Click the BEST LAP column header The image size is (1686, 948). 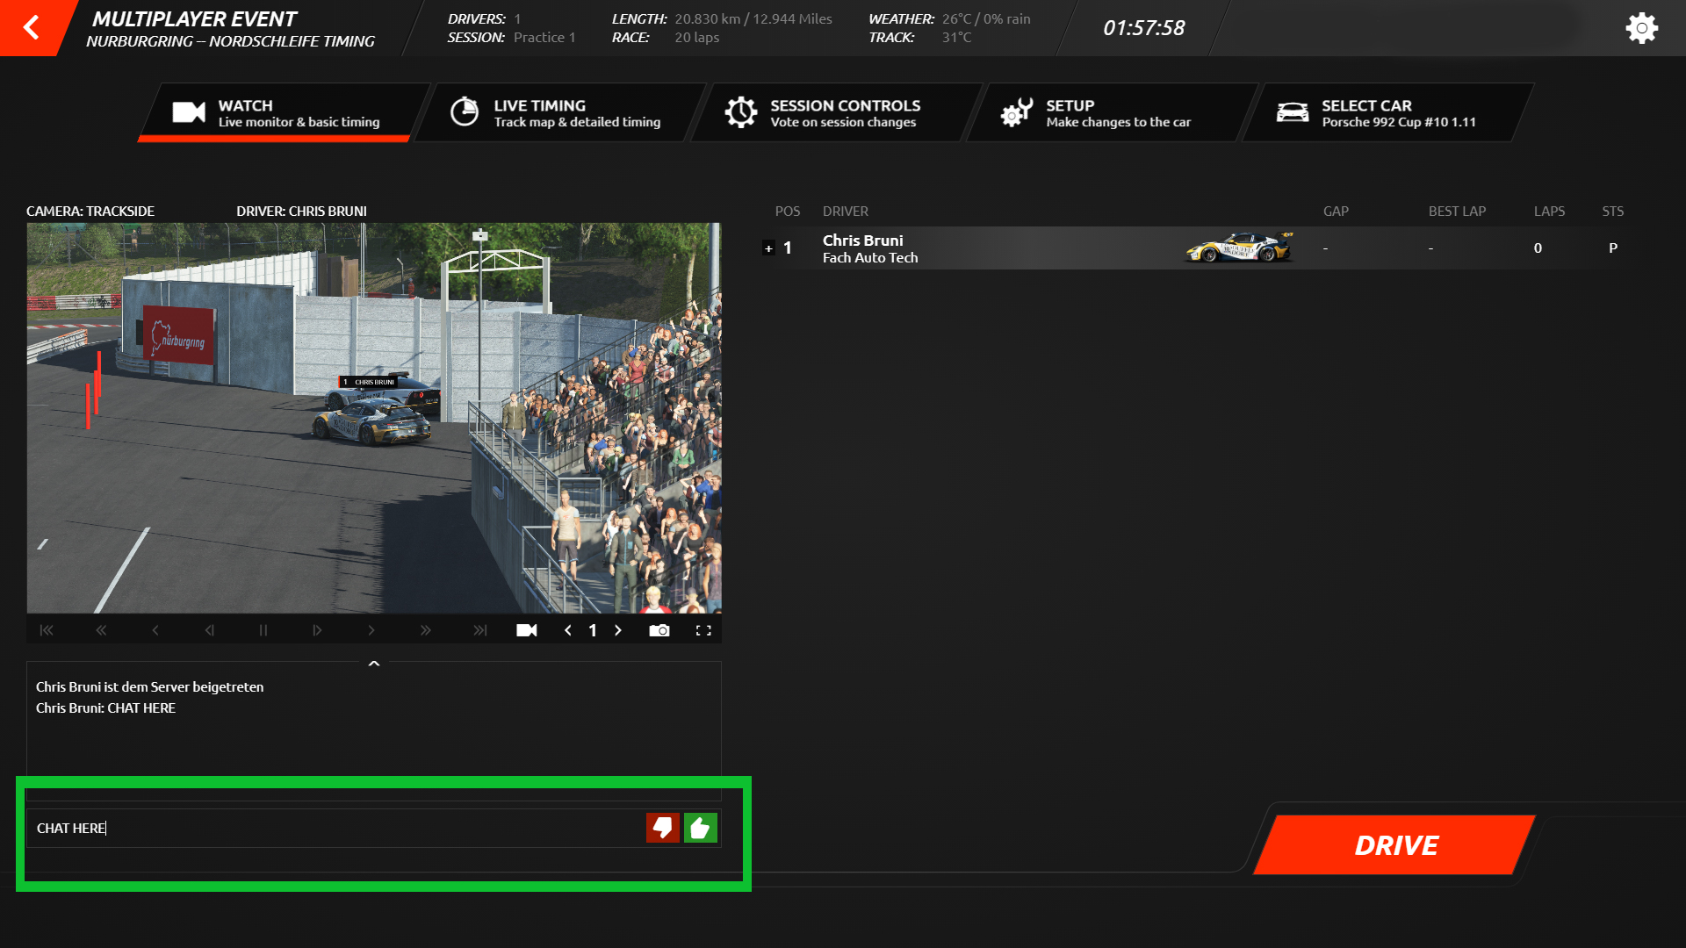pyautogui.click(x=1457, y=212)
